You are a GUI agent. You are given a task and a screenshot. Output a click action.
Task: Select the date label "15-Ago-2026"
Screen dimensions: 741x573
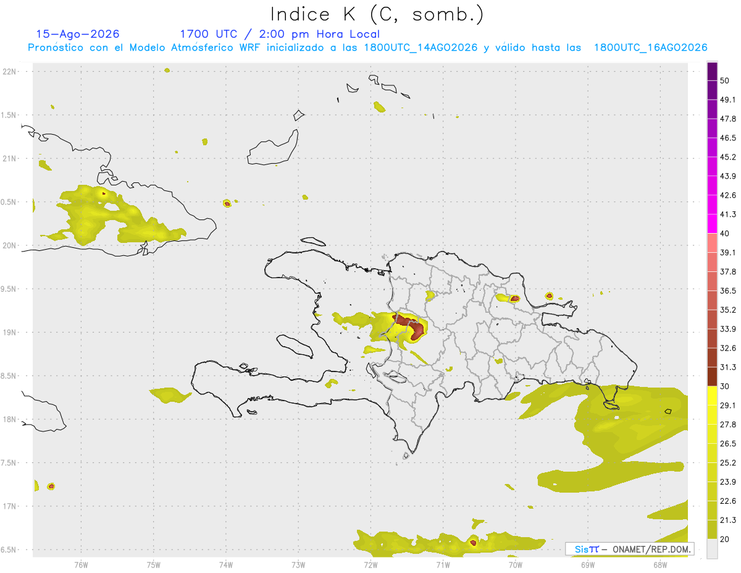click(x=78, y=34)
